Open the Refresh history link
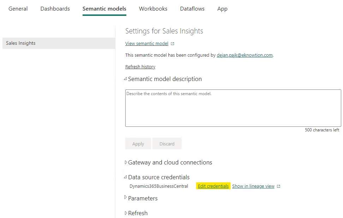Viewport: 343px width, 218px height. click(x=140, y=67)
